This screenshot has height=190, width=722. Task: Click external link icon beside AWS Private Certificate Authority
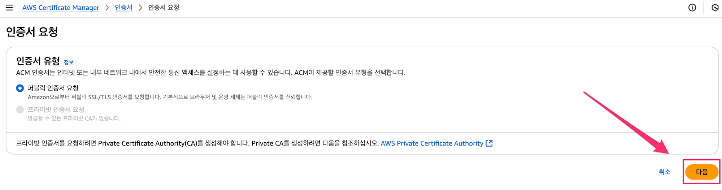pyautogui.click(x=489, y=143)
